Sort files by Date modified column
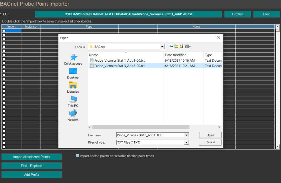The image size is (281, 183). tap(176, 55)
